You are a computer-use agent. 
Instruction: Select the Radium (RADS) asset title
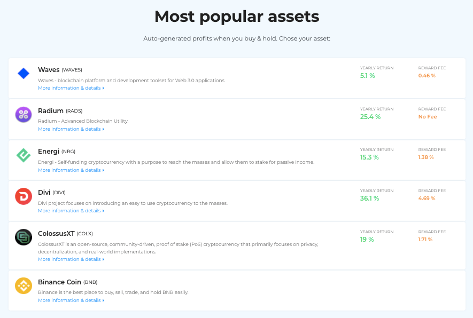click(60, 111)
